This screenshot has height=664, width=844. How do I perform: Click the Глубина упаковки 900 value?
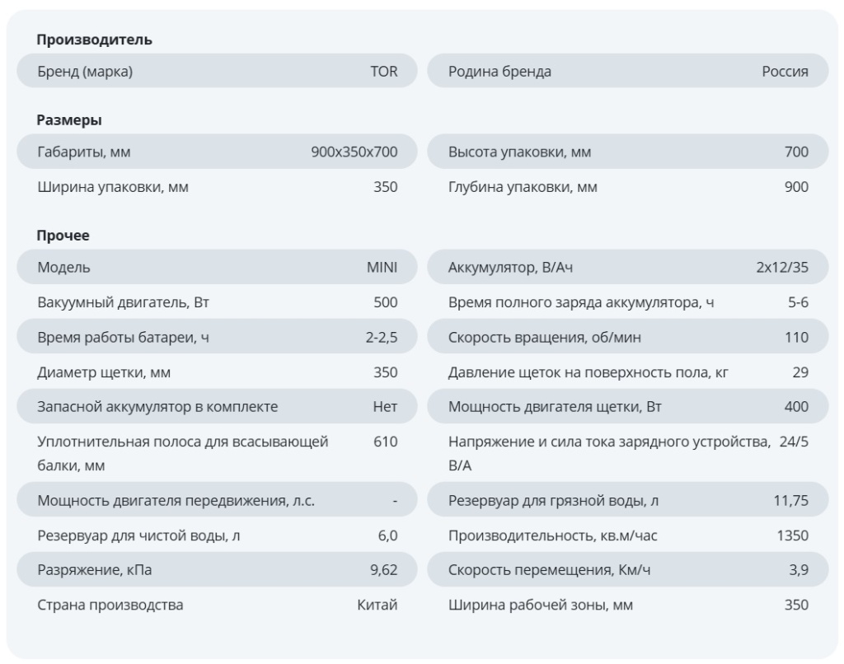click(796, 187)
